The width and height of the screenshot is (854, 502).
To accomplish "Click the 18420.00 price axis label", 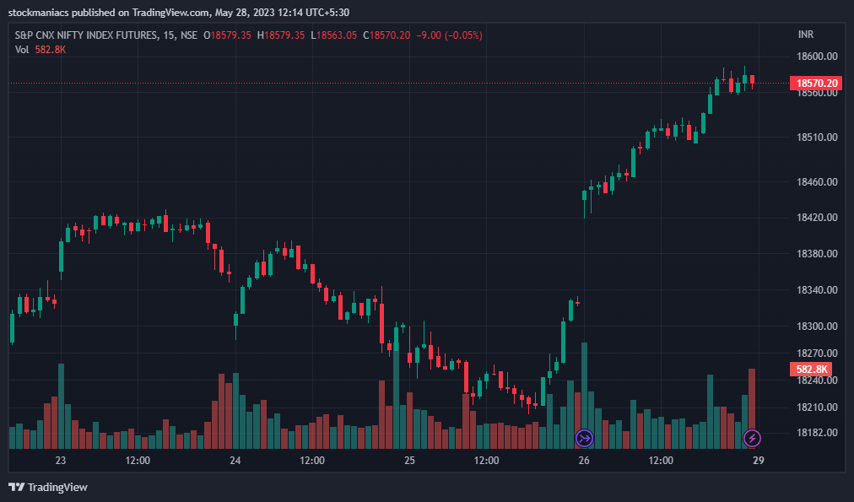I will click(817, 217).
